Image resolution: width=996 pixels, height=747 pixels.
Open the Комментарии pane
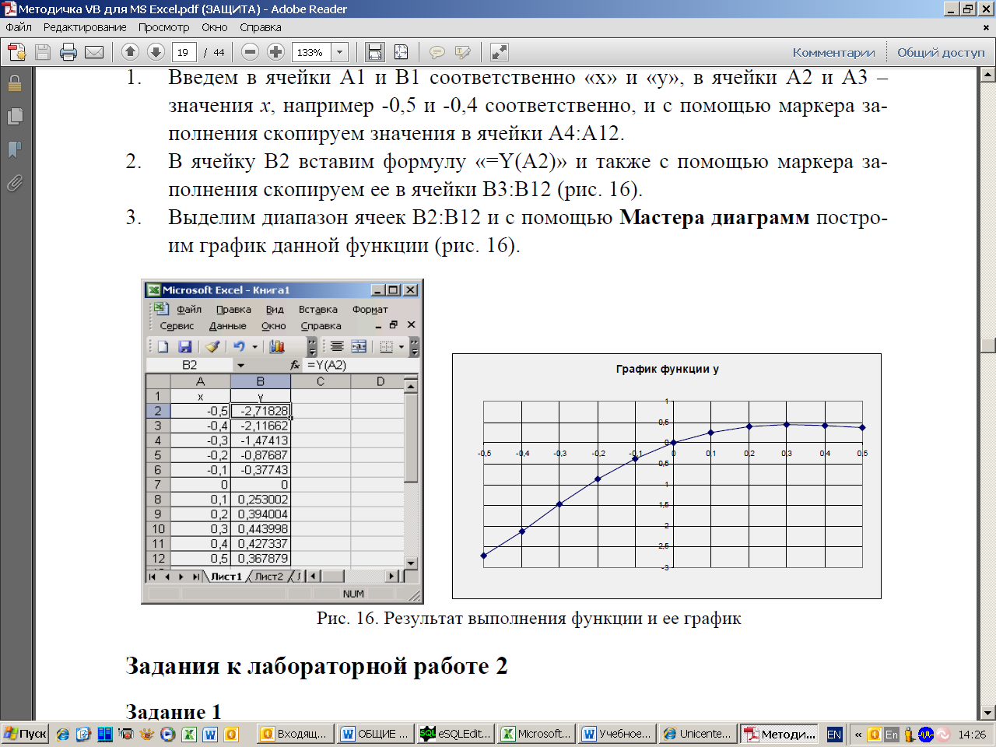[834, 52]
